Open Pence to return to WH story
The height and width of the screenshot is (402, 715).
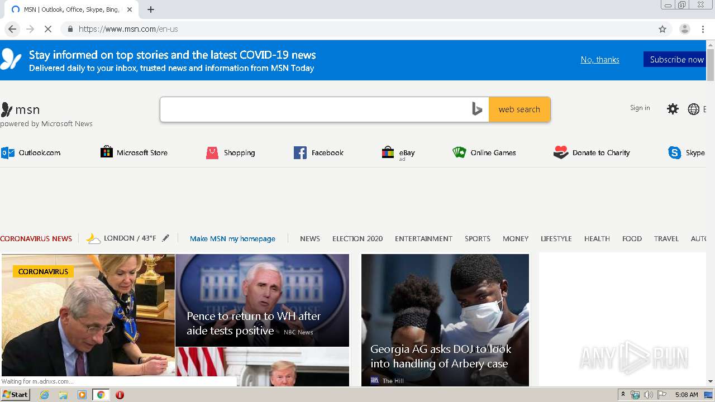(262, 300)
